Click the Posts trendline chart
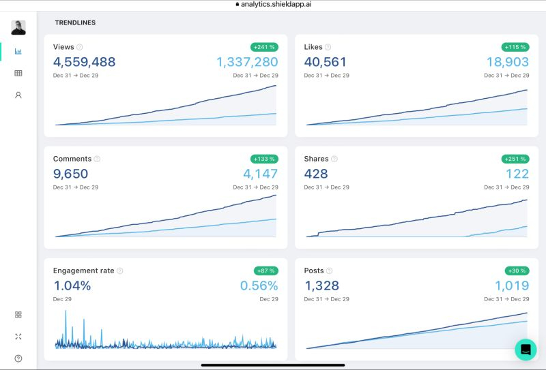This screenshot has height=370, width=546. [x=417, y=330]
